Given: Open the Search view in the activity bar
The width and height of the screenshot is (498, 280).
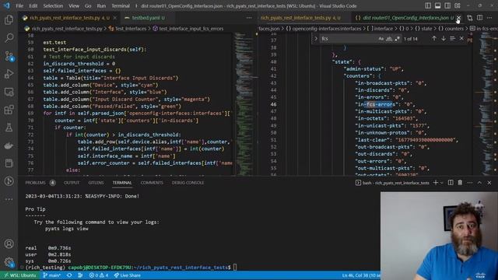Looking at the screenshot, I should click(9, 38).
